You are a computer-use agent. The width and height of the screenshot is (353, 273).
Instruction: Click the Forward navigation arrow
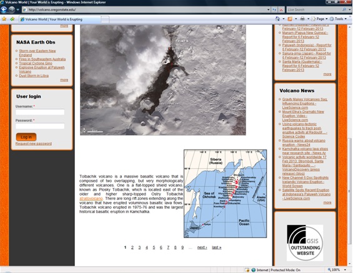pyautogui.click(x=12, y=9)
